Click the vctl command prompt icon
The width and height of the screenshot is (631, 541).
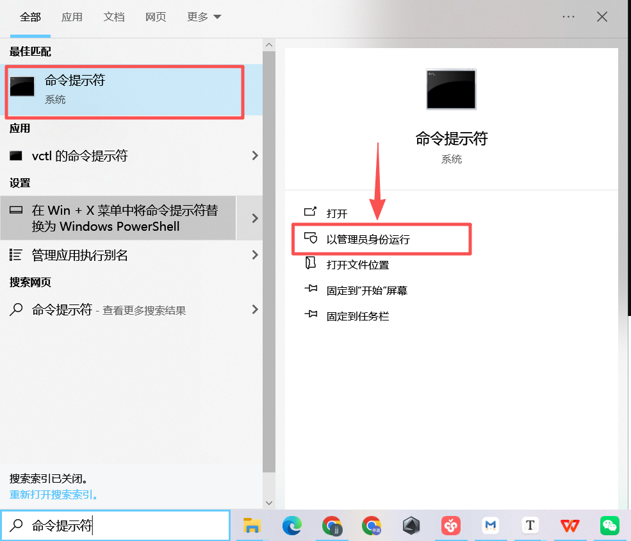pyautogui.click(x=15, y=156)
